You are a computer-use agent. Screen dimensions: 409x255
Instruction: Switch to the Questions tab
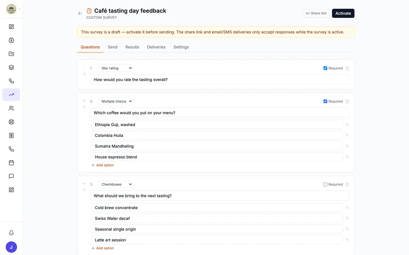tap(90, 47)
